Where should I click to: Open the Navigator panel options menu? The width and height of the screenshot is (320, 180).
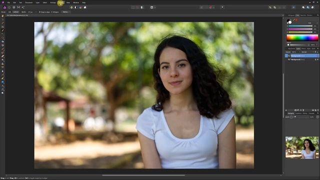coord(318,113)
